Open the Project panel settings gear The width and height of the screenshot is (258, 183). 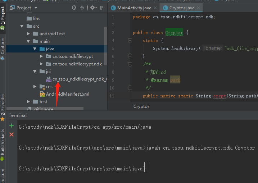[x=94, y=8]
